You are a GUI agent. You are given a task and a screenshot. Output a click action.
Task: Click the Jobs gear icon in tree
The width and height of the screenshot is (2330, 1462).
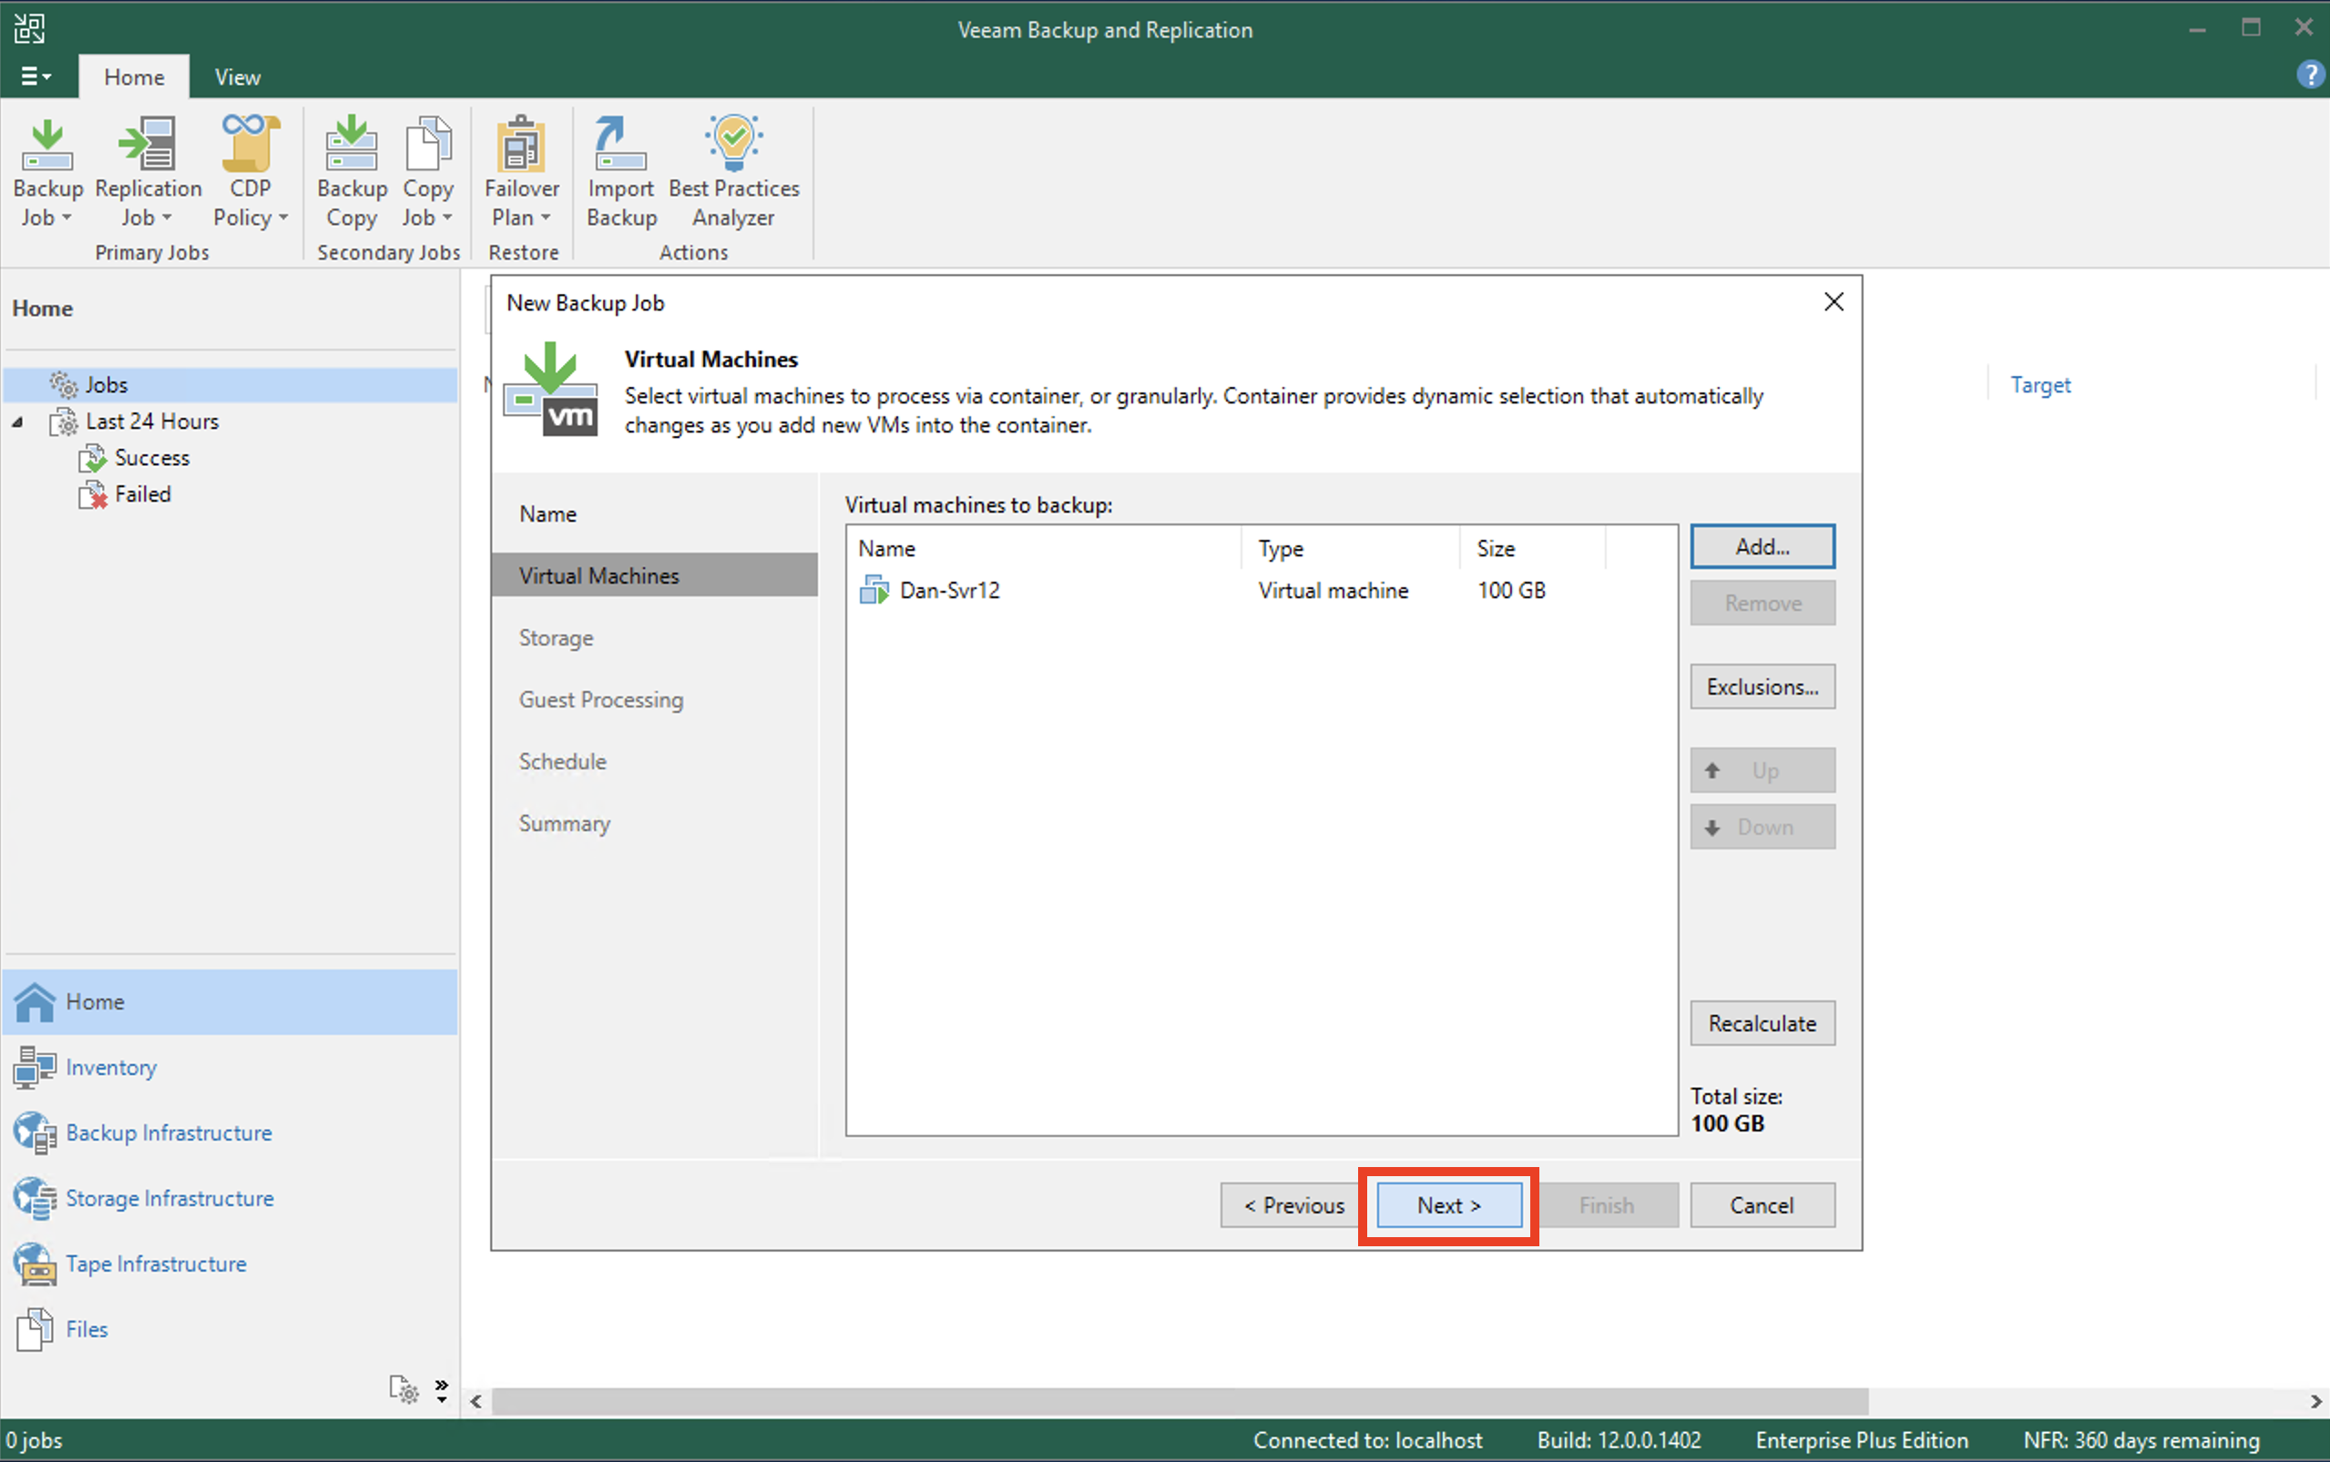point(64,385)
